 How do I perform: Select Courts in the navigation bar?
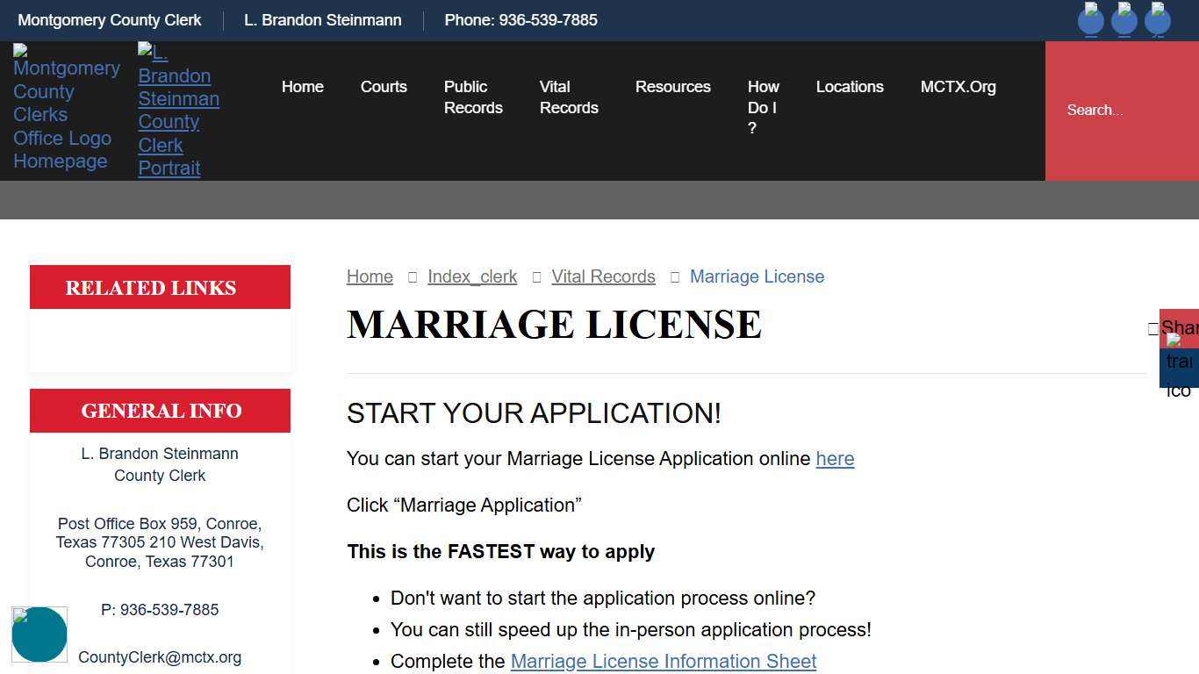[384, 87]
